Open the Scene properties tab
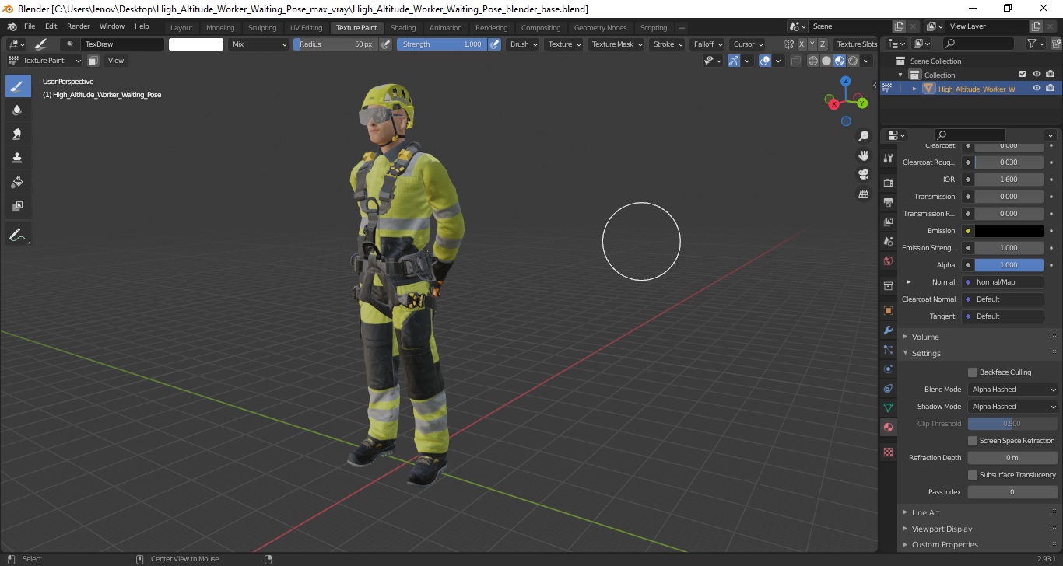 click(x=888, y=241)
